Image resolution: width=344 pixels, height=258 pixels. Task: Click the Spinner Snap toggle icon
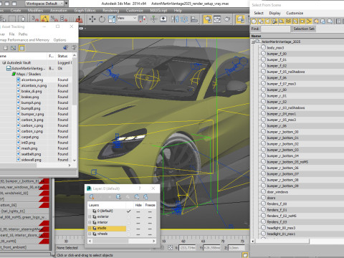(x=64, y=19)
